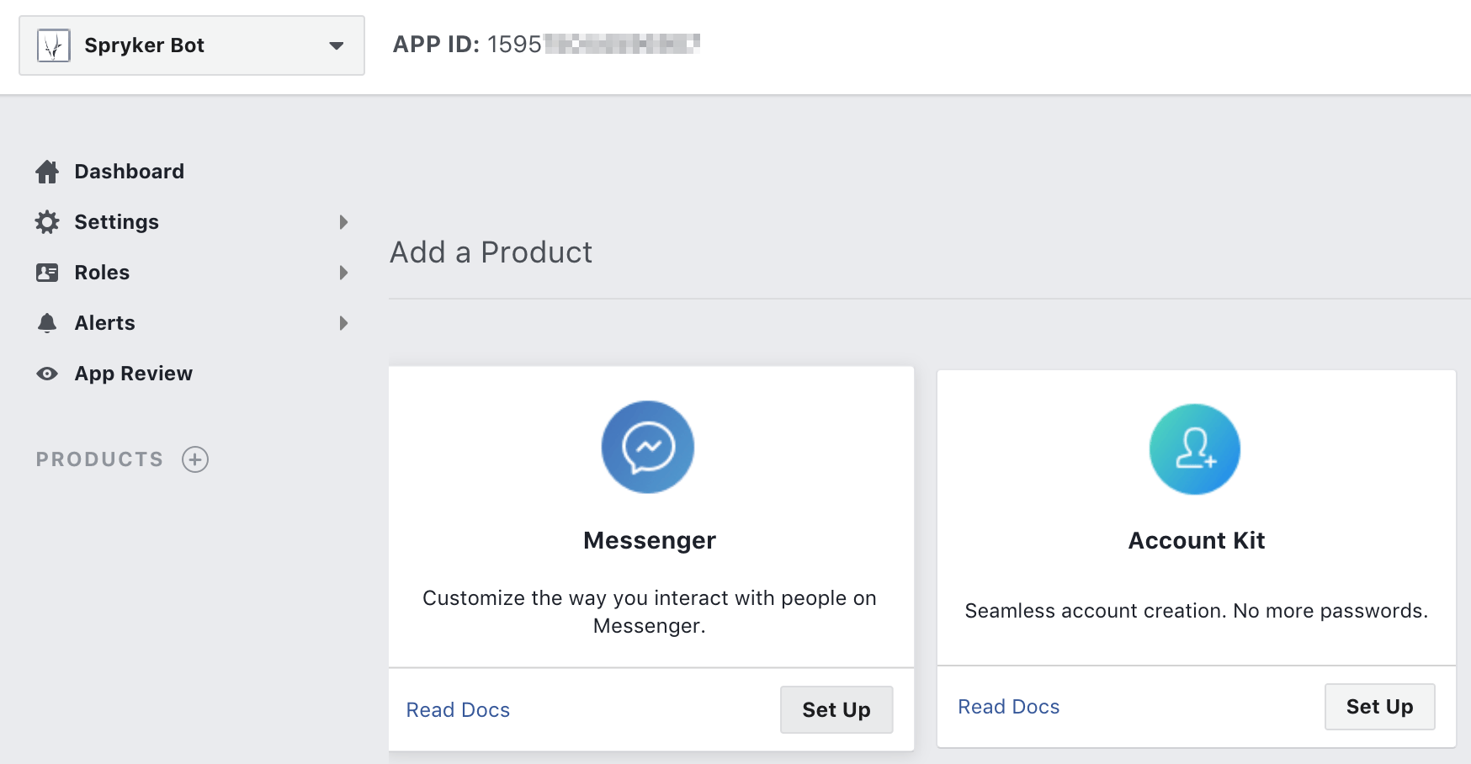1471x764 pixels.
Task: Click the Spryker Bot app logo thumbnail
Action: coord(54,45)
